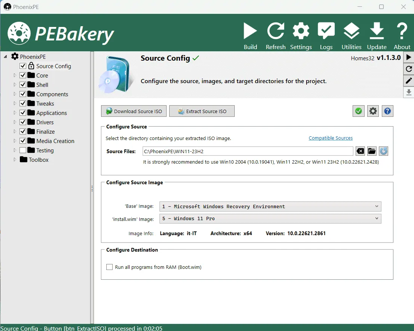Enable Run all programs from RAM
Image resolution: width=414 pixels, height=331 pixels.
pos(110,267)
